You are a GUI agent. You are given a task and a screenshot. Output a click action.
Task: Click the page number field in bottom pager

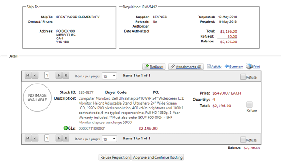(x=47, y=138)
